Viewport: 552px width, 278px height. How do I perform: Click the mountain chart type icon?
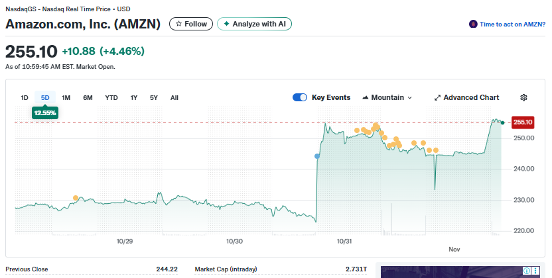pyautogui.click(x=366, y=97)
